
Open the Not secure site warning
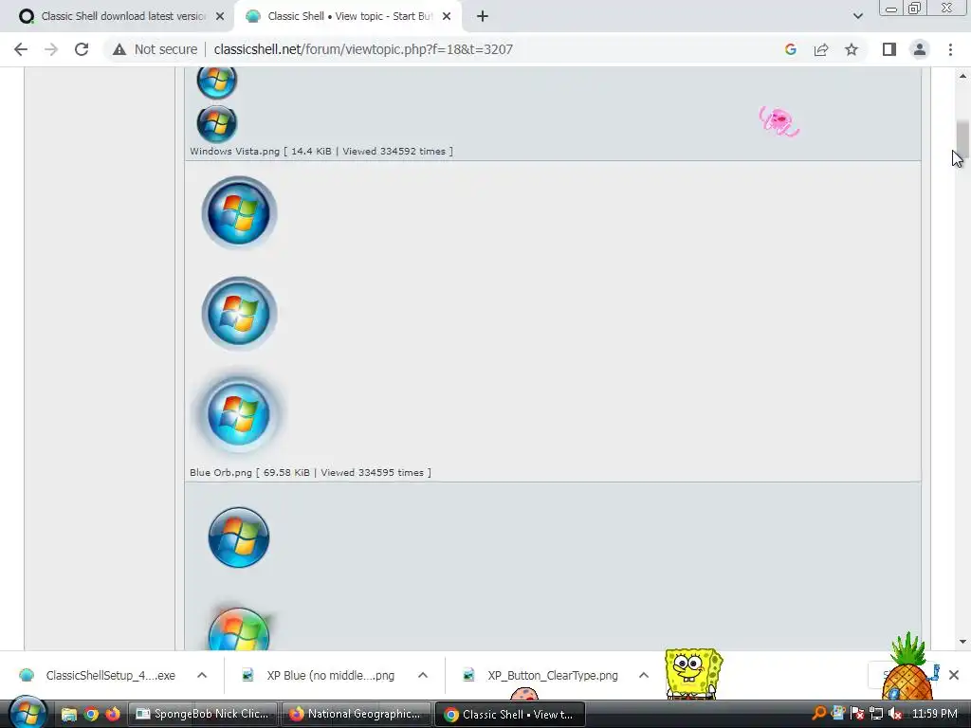(x=155, y=49)
